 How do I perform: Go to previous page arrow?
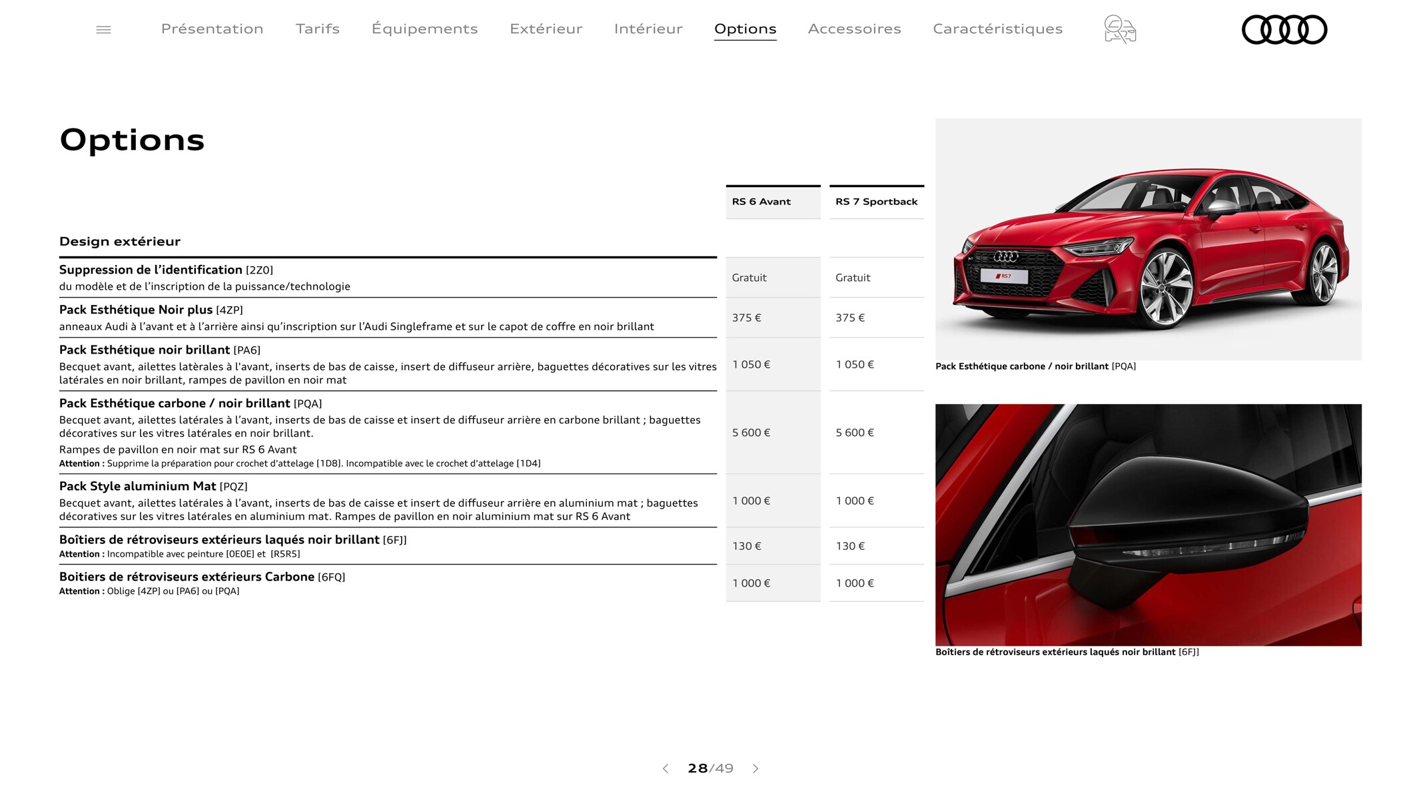tap(666, 768)
